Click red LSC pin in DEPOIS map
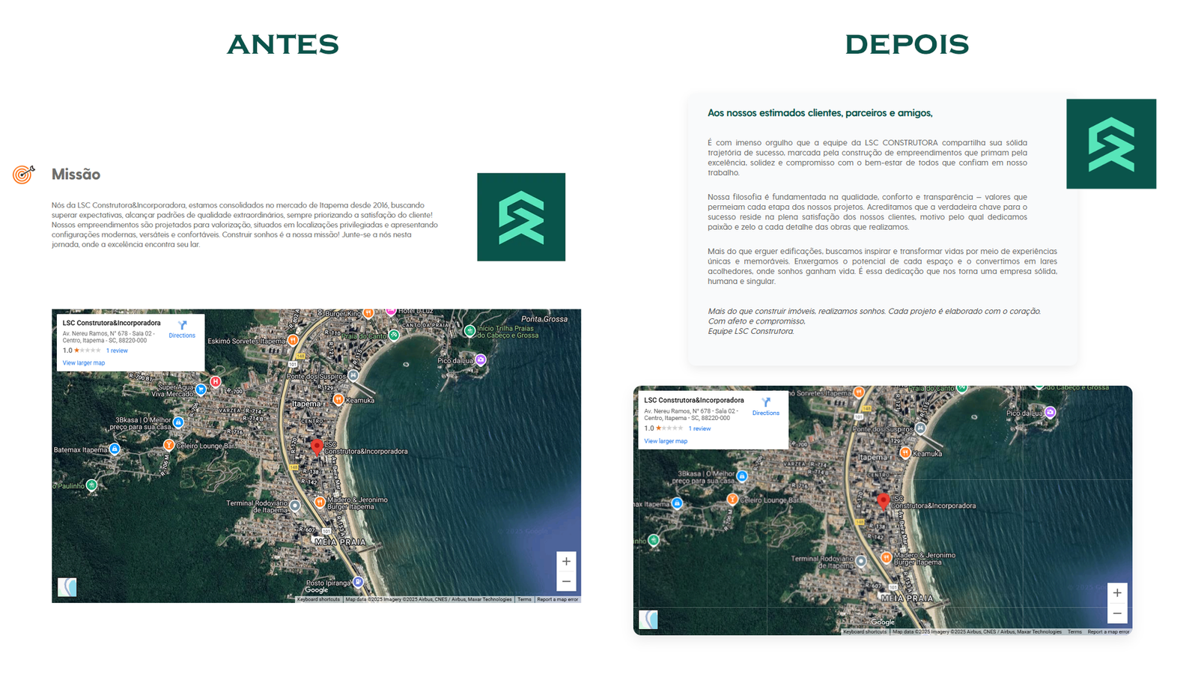The image size is (1198, 674). tap(884, 501)
